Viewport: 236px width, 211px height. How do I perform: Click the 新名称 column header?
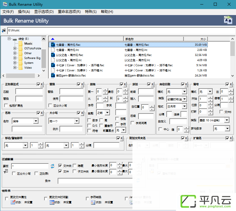(153, 39)
